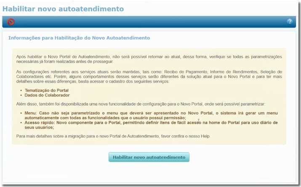Click the page title Habilitar novo autoatendimento
This screenshot has height=187, width=301.
[x=64, y=8]
